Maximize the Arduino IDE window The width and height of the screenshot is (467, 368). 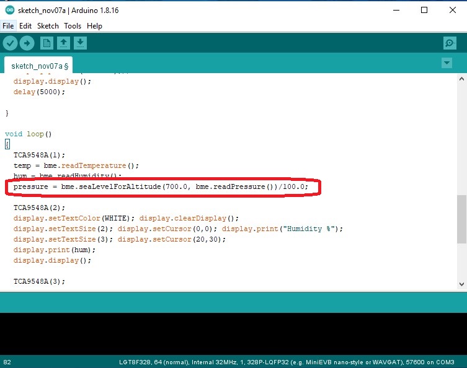tap(424, 10)
